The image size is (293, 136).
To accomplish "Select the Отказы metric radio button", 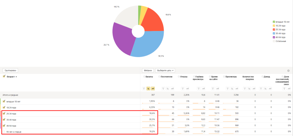I will pyautogui.click(x=179, y=77).
